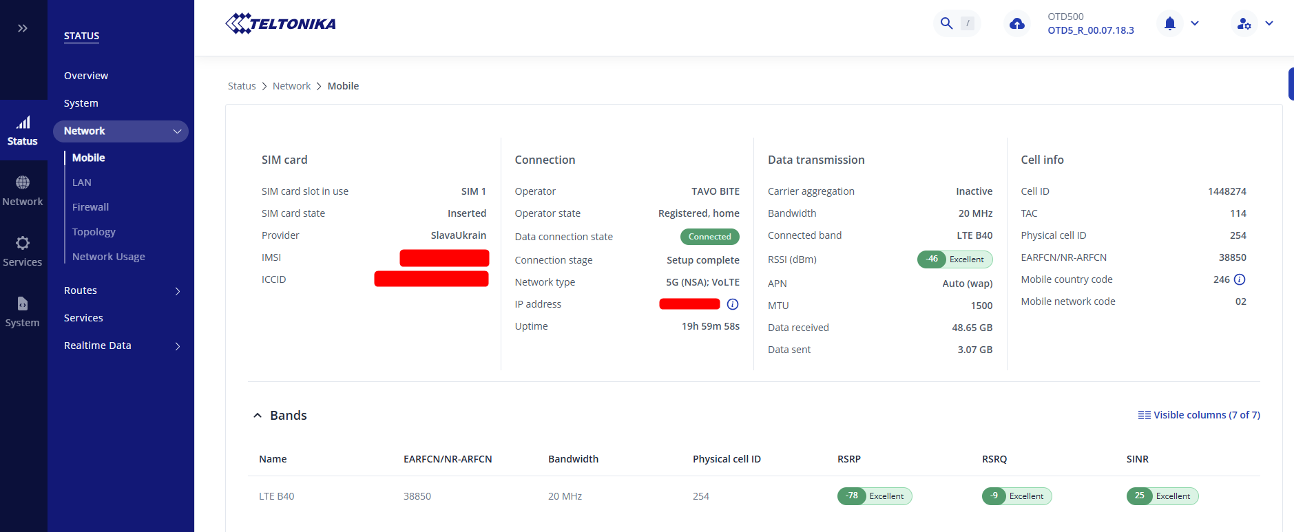Click the Teltonika logo

280,23
